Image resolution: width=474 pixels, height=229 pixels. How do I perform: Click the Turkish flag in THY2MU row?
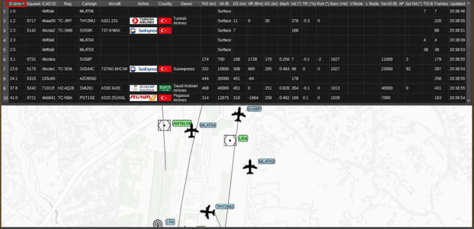[x=165, y=21]
